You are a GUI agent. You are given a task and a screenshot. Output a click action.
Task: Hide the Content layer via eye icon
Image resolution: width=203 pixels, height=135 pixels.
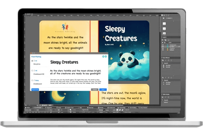click(163, 47)
